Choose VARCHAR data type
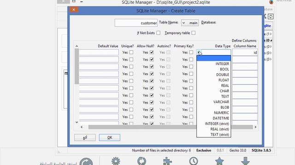Viewport: 295px width, 165px height. 214,102
